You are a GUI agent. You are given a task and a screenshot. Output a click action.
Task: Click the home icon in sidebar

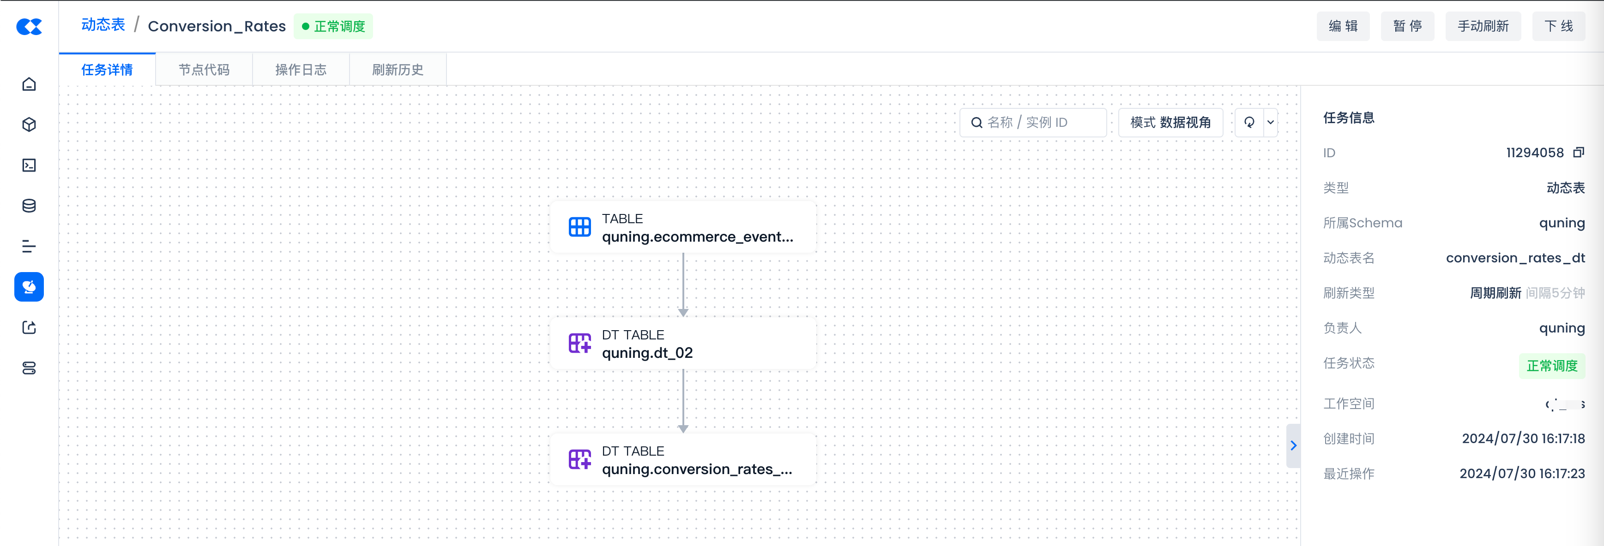[29, 84]
